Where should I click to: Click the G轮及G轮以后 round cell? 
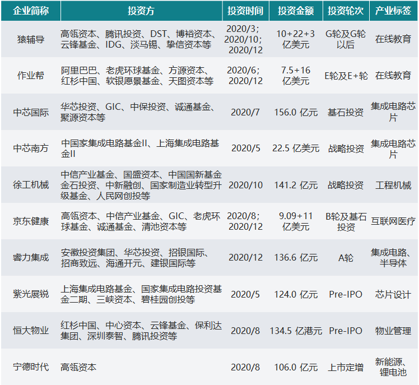coord(346,39)
